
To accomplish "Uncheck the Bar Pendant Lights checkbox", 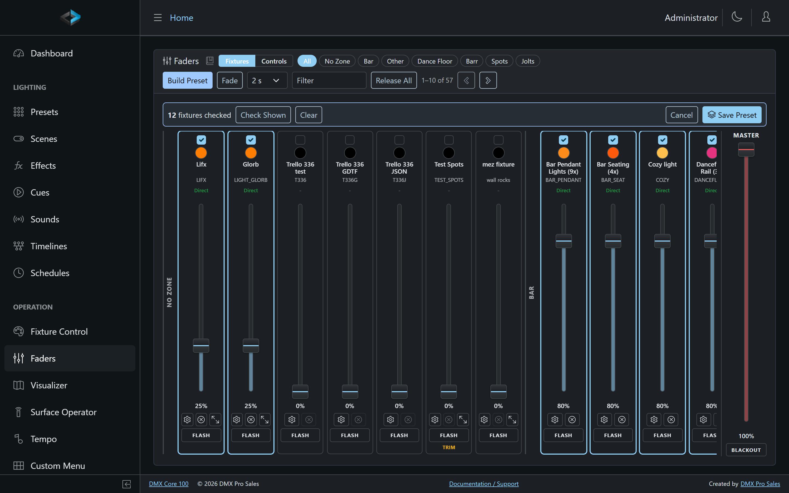I will click(x=563, y=140).
